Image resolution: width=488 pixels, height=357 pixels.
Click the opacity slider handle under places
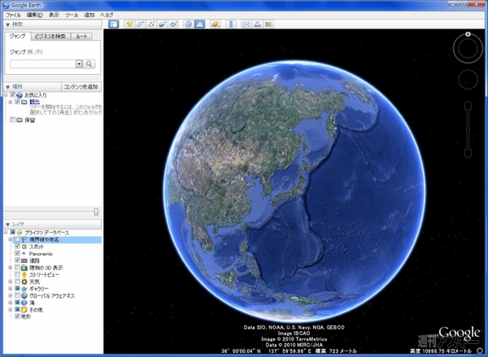[96, 211]
